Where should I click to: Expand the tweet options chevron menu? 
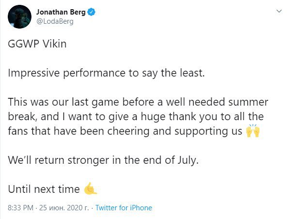tap(279, 11)
